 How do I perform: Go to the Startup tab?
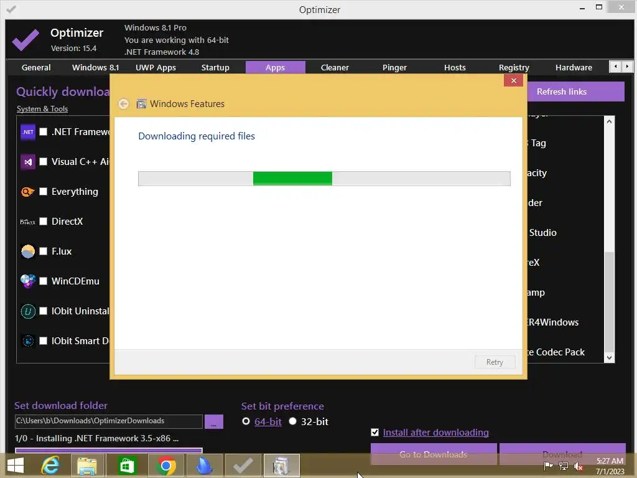tap(215, 67)
